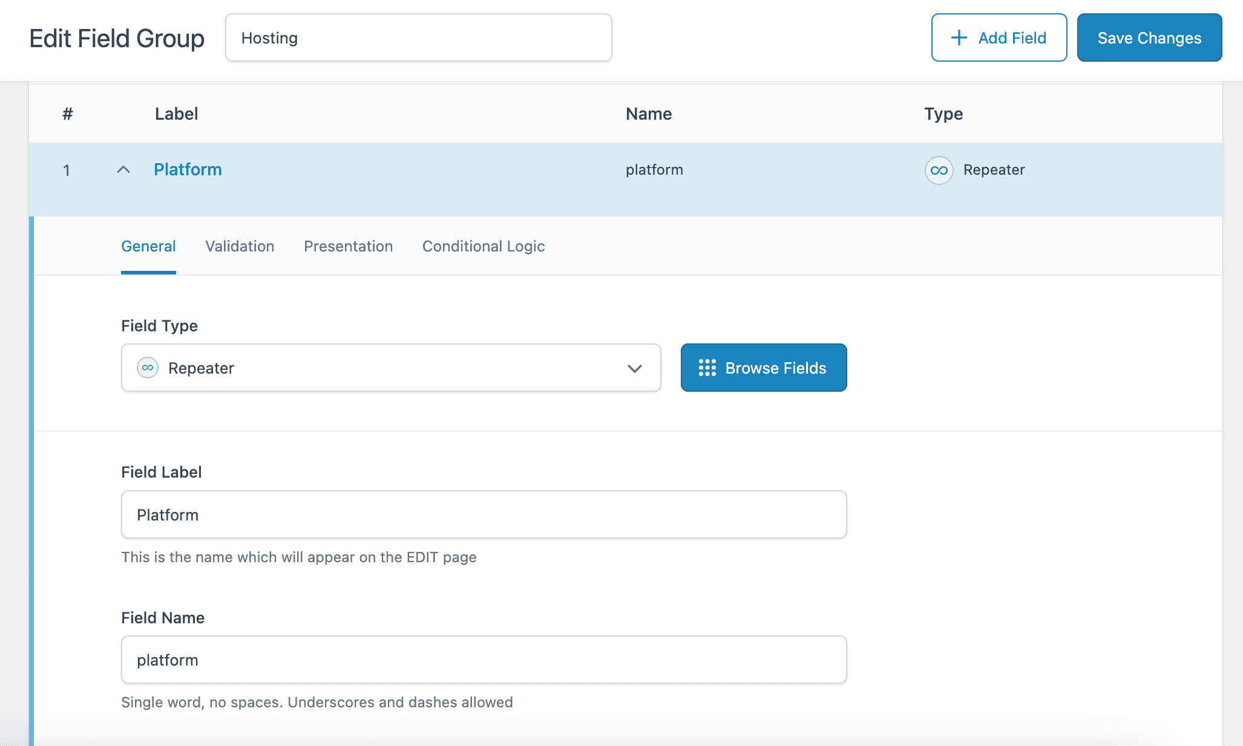1243x746 pixels.
Task: Click the Browse Fields button
Action: pyautogui.click(x=764, y=368)
